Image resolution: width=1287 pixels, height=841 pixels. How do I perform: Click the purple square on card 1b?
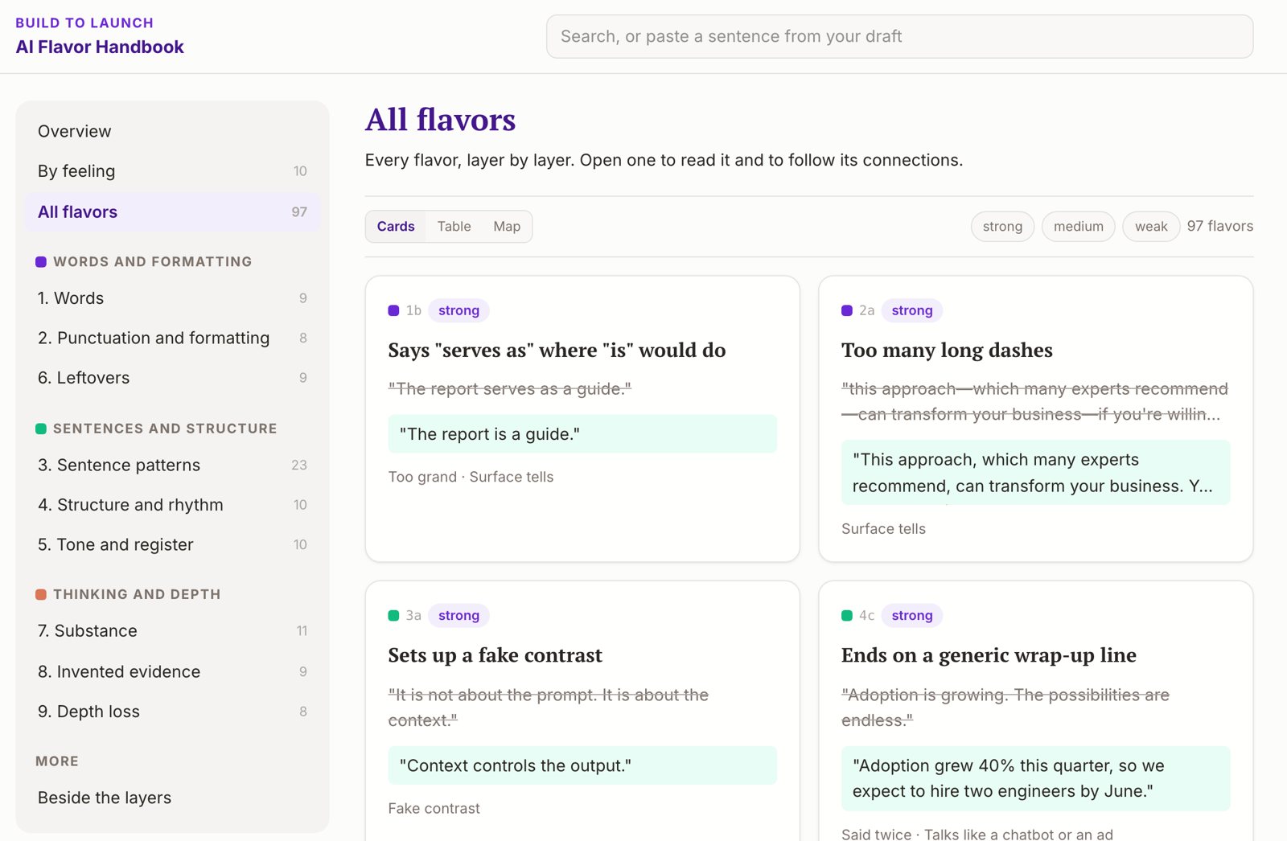pos(393,310)
